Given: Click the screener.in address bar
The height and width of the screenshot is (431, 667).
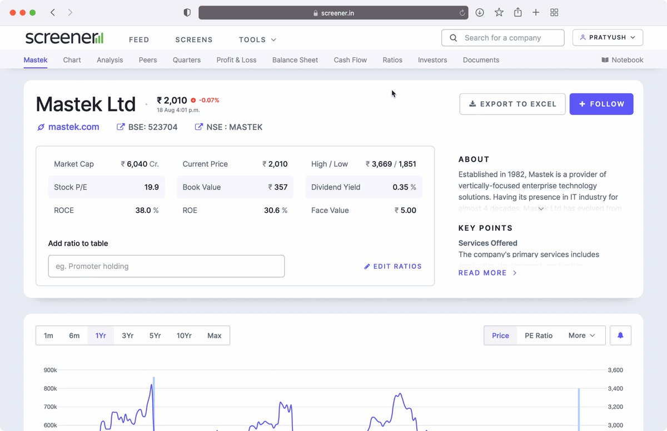Looking at the screenshot, I should pyautogui.click(x=333, y=13).
